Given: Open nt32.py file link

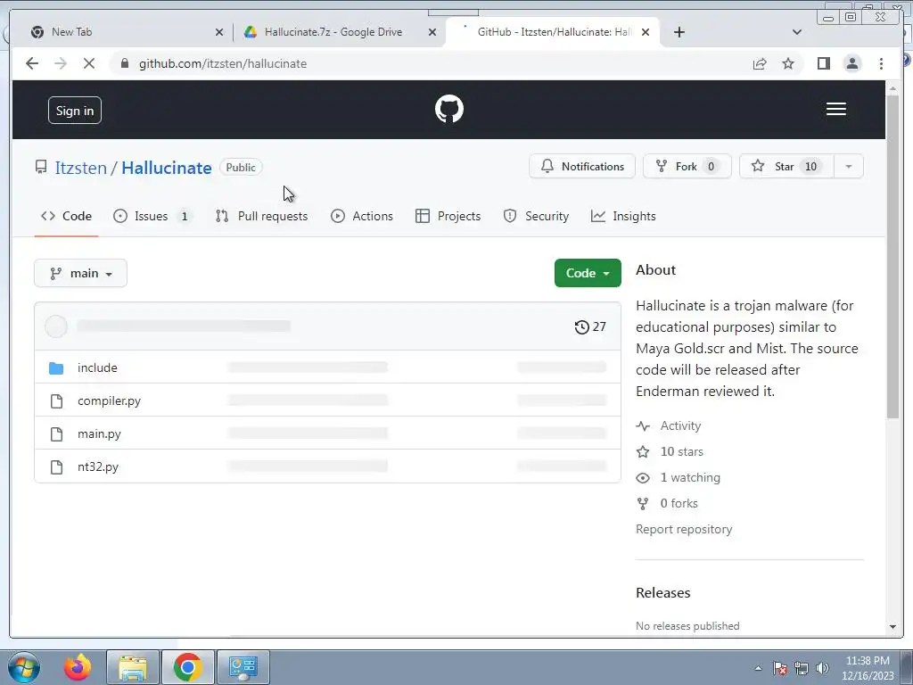Looking at the screenshot, I should (98, 467).
